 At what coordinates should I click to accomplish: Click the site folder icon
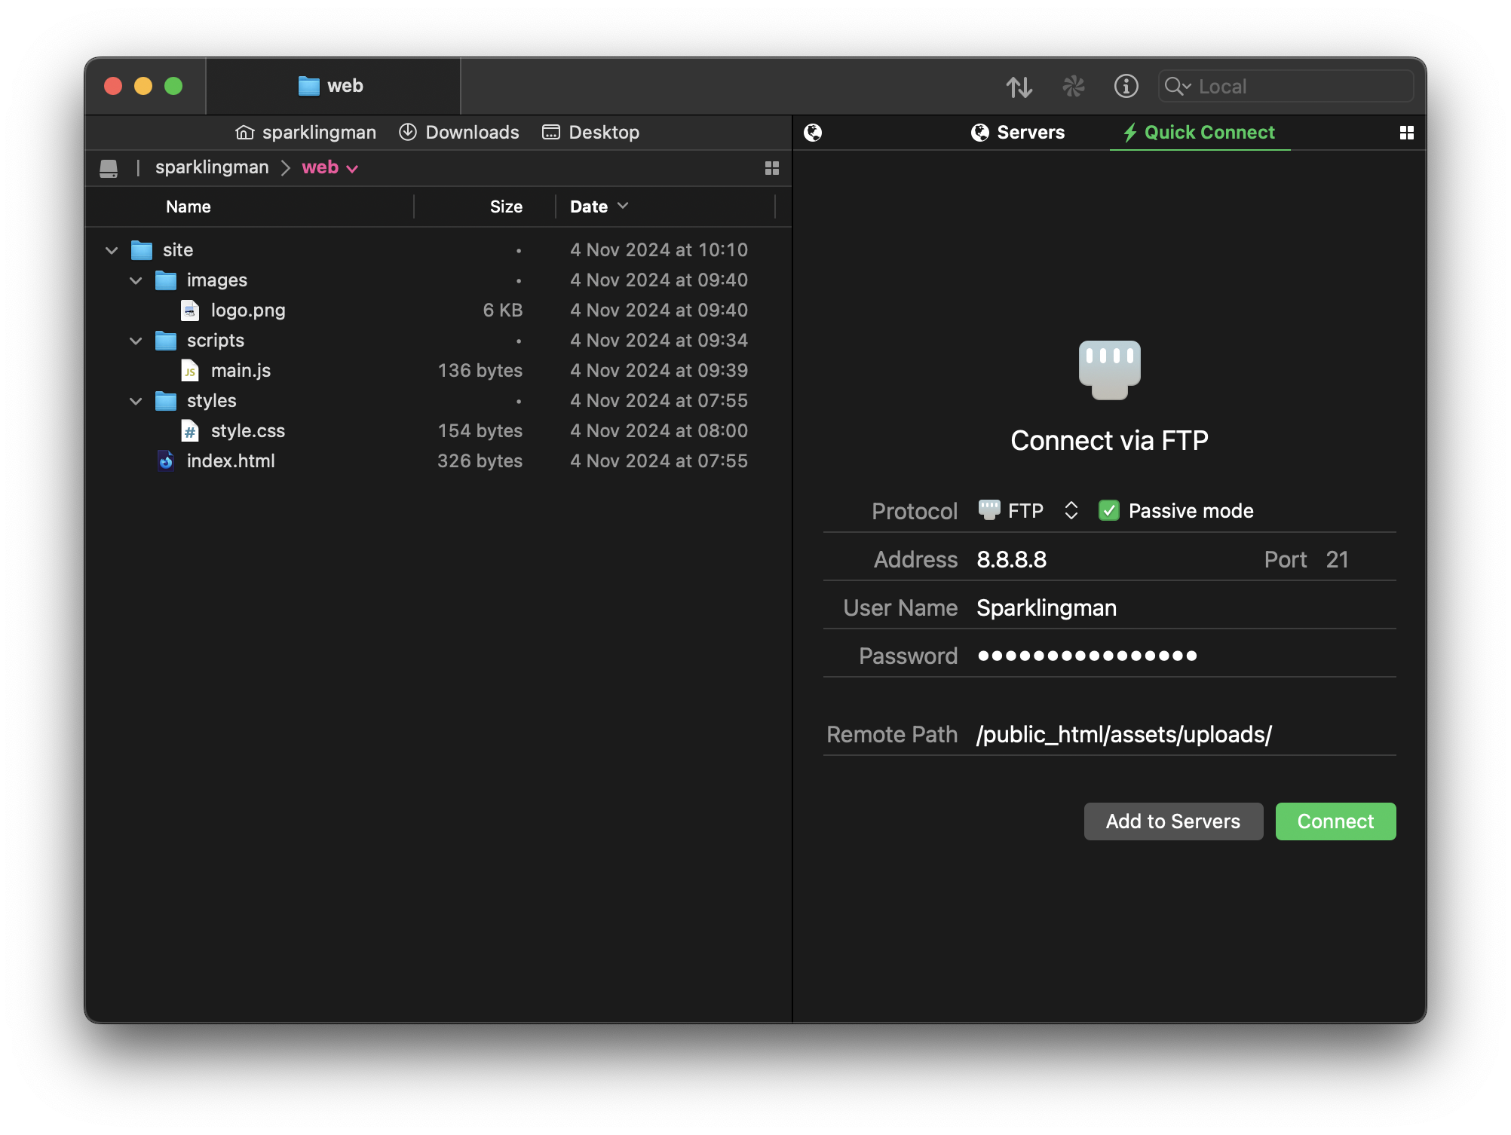click(x=142, y=250)
